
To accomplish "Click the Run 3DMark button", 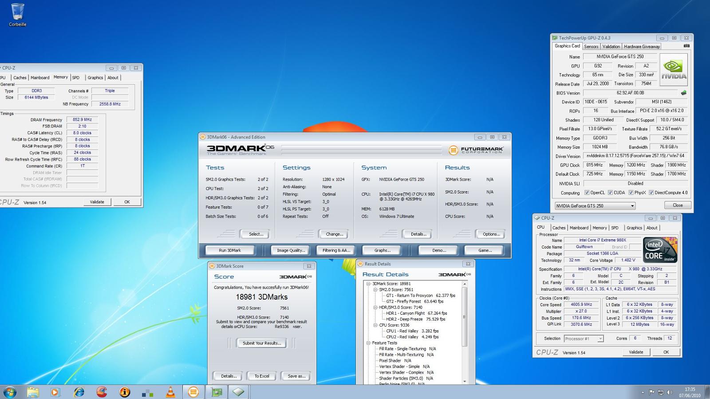I will click(x=230, y=250).
